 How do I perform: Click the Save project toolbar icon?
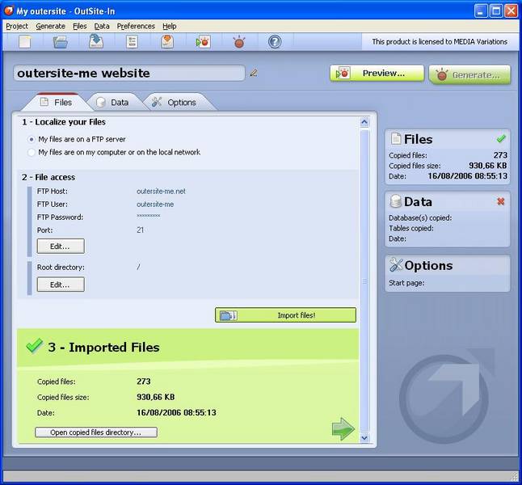click(x=96, y=42)
